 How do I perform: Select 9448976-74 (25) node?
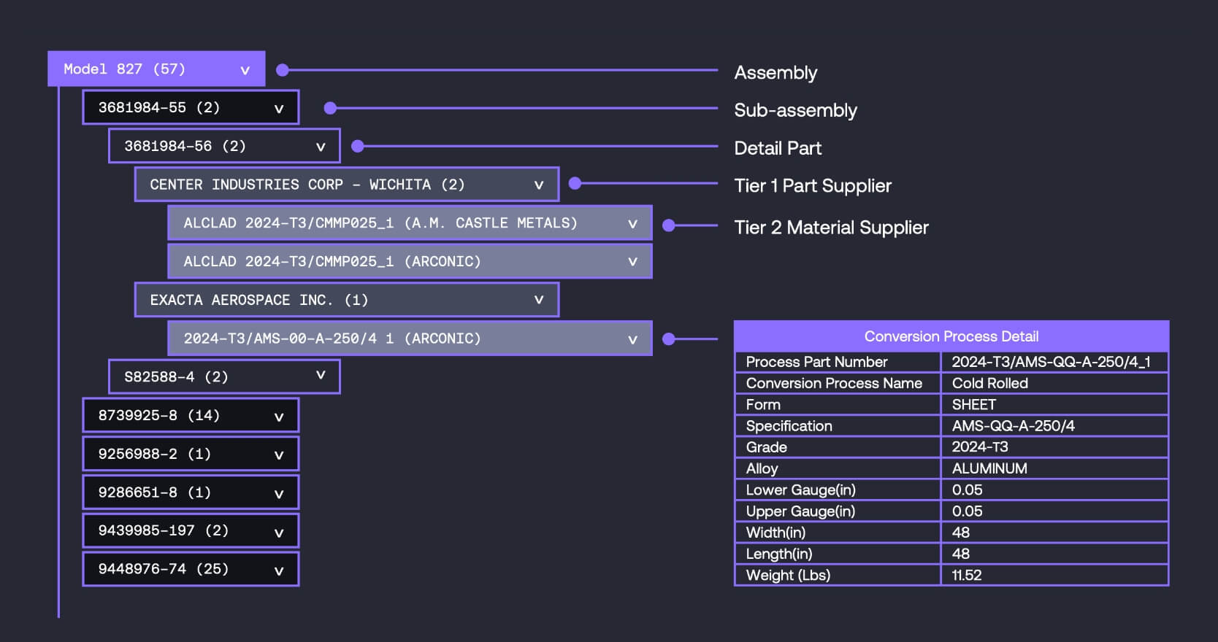pos(191,569)
